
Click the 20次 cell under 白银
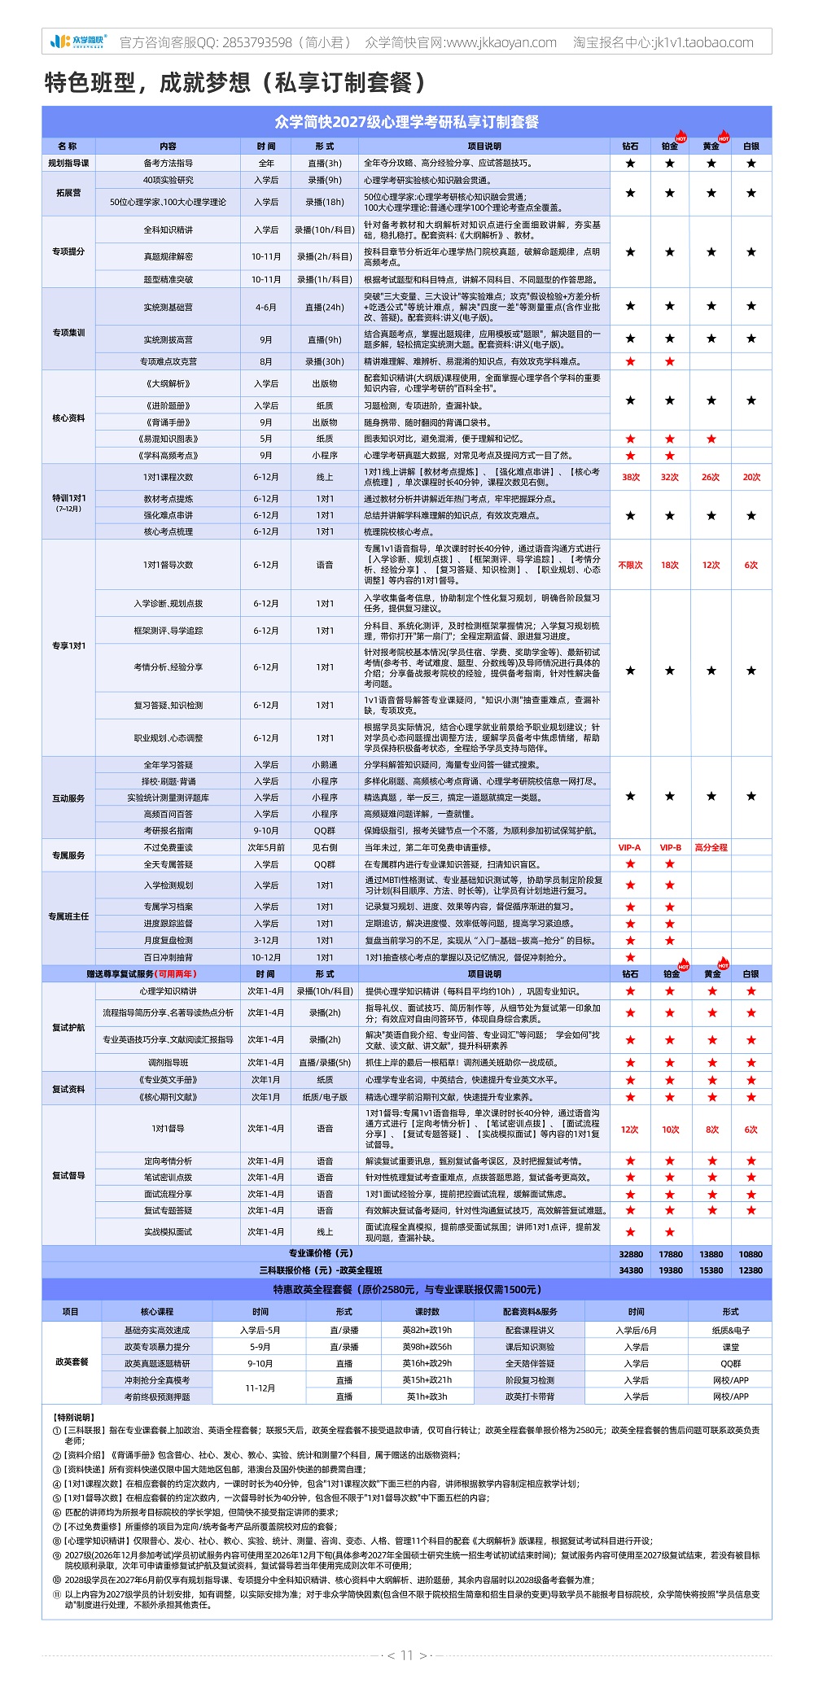click(751, 477)
